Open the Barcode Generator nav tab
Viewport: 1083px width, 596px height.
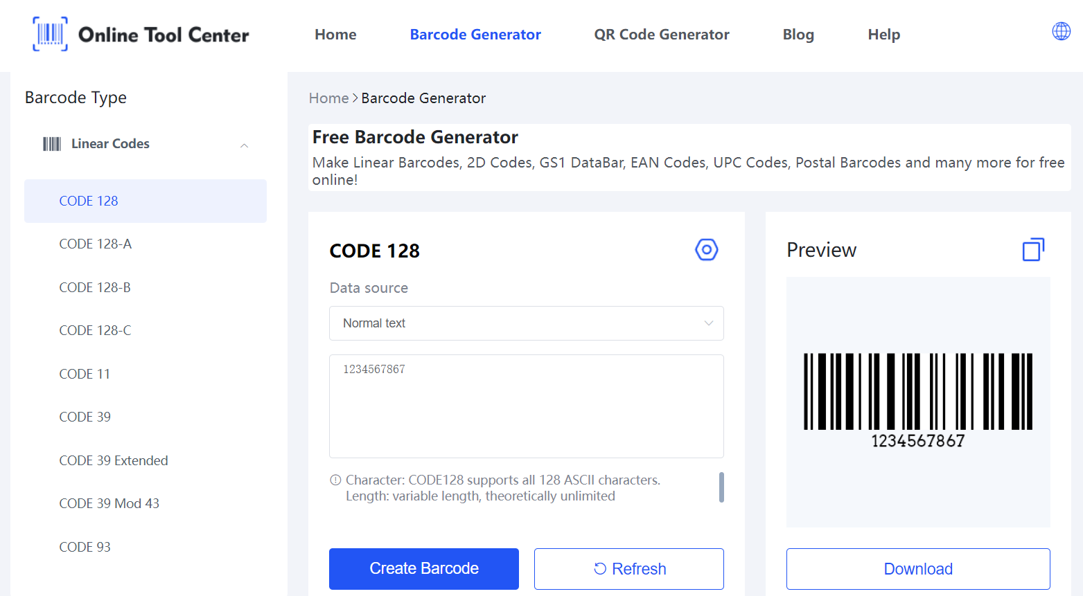(x=475, y=35)
